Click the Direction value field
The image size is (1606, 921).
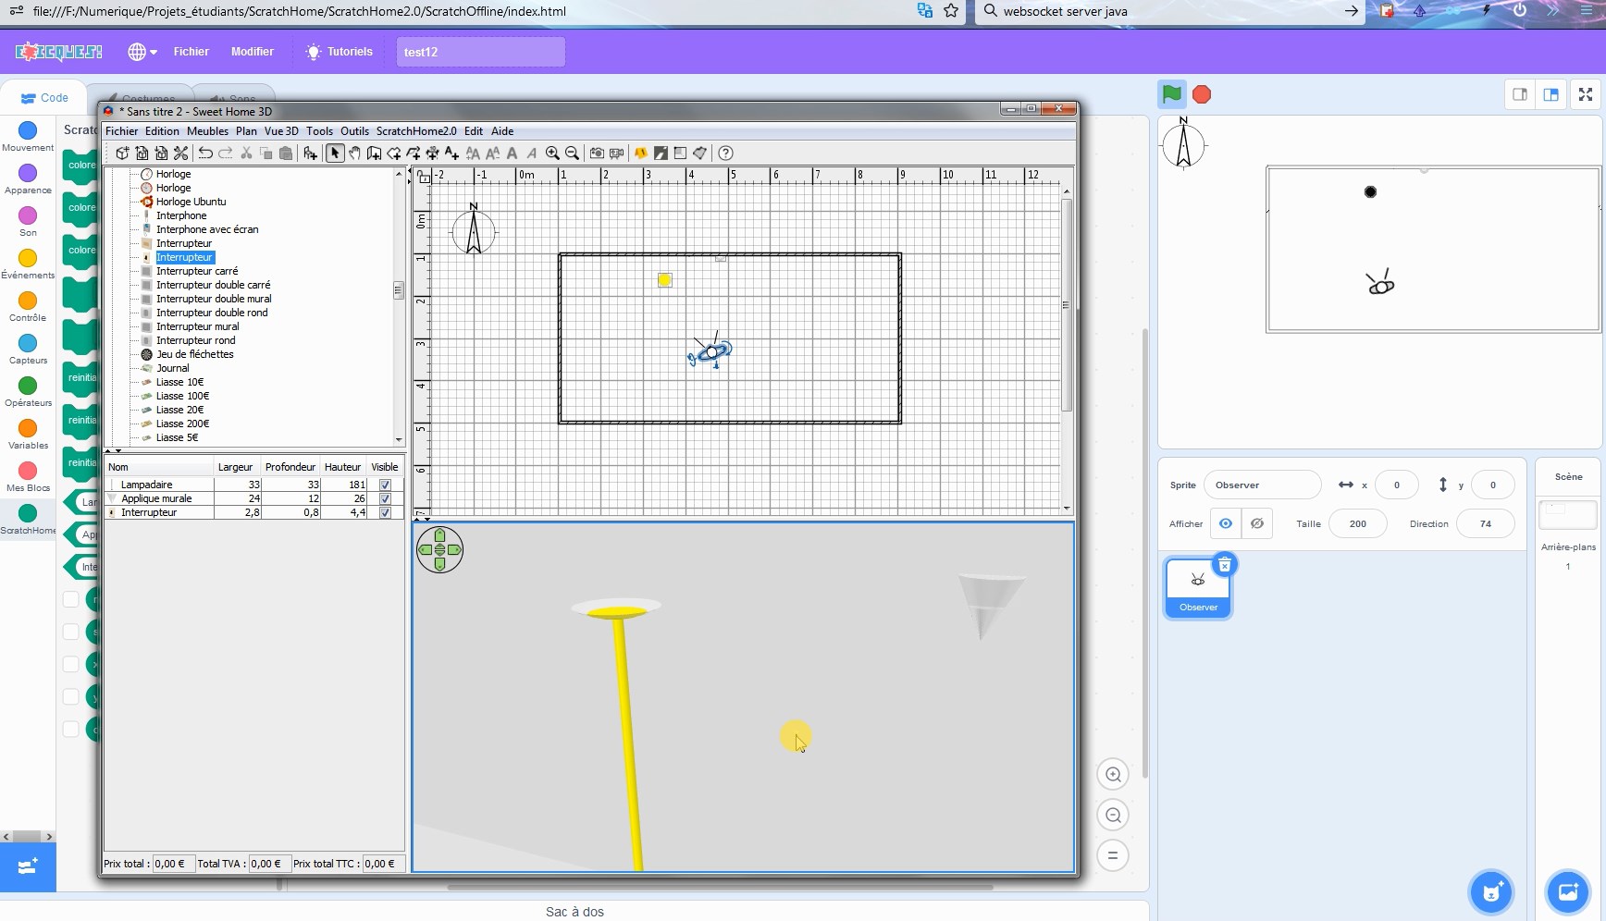pos(1485,523)
